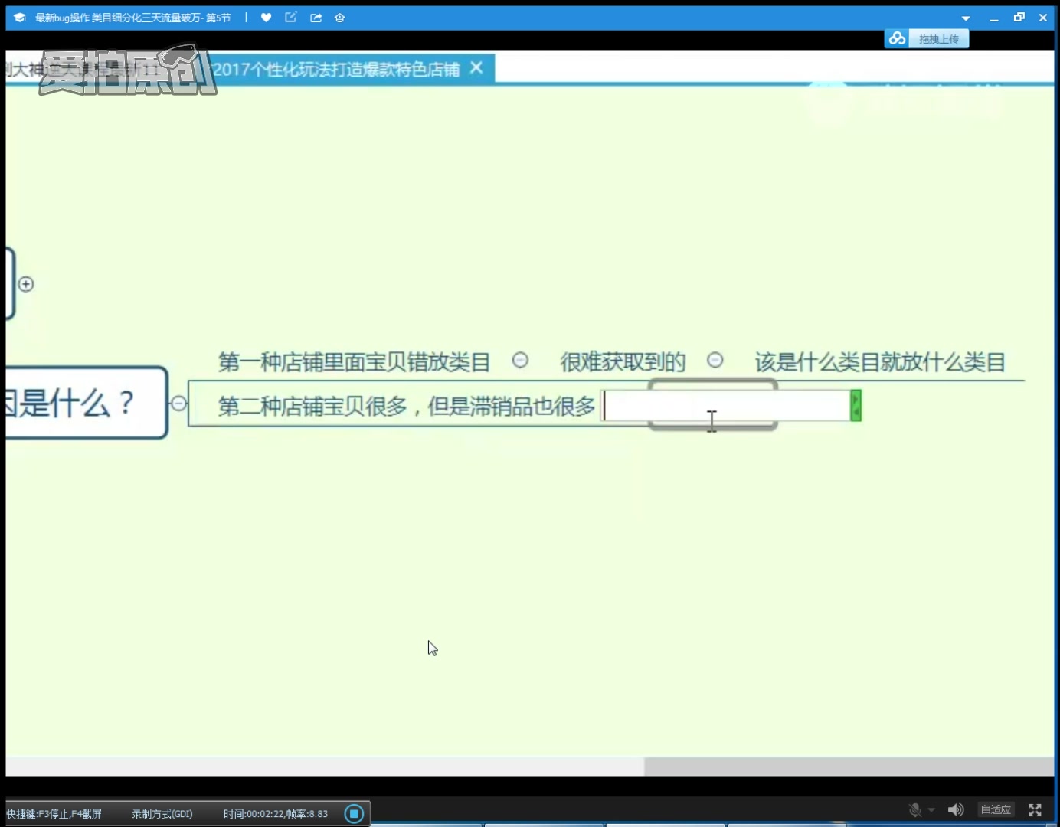The image size is (1060, 827).
Task: Expand the collapsed node with plus circle
Action: 26,284
